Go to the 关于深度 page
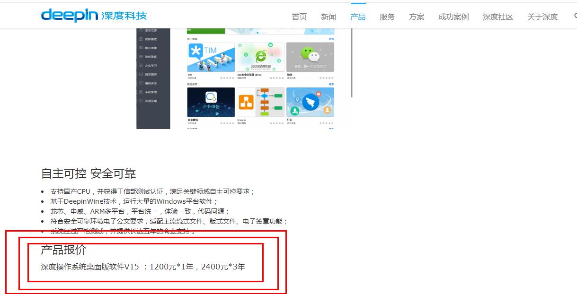Screen dimensions: 577x294 [542, 16]
